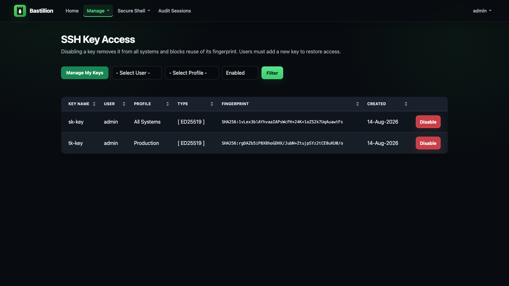Click the admin user in sk-key row

111,122
